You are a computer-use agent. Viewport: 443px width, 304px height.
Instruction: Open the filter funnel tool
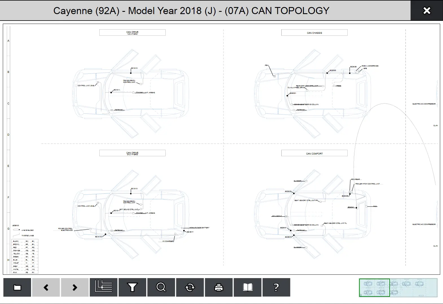coord(132,287)
